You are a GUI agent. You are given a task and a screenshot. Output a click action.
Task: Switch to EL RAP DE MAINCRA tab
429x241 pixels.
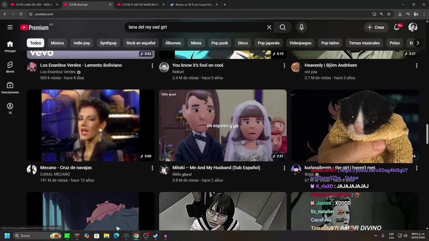[141, 5]
